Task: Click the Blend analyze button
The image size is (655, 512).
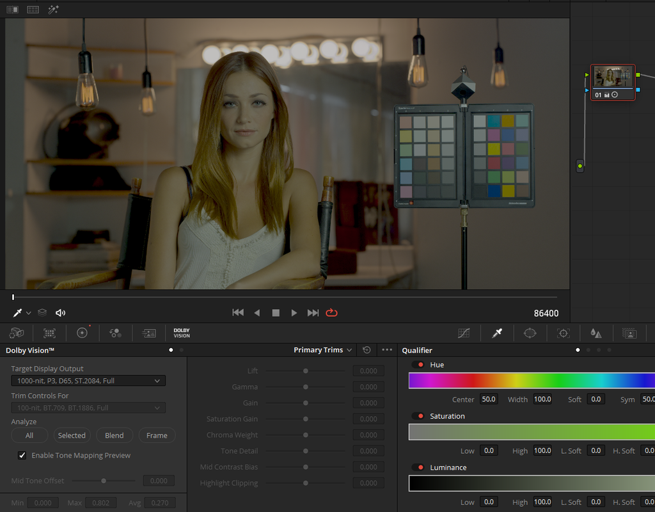Action: point(114,435)
